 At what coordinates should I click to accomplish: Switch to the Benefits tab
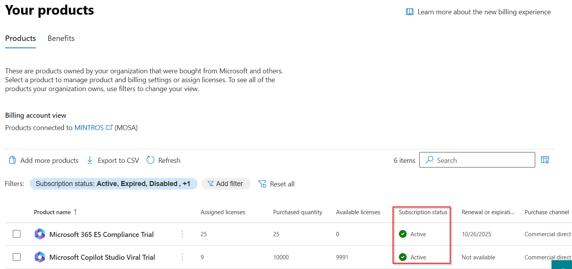61,38
